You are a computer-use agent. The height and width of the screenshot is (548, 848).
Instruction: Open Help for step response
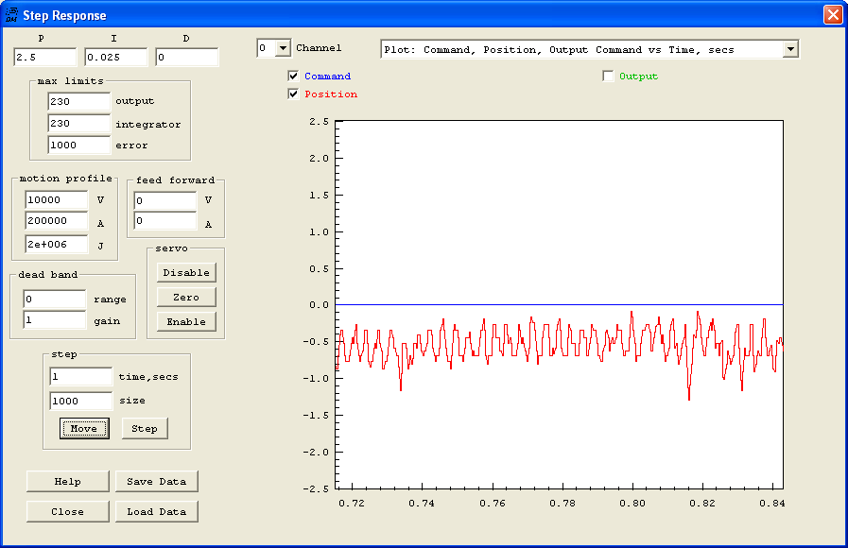(x=67, y=482)
